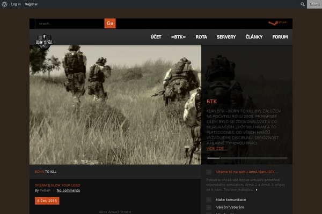This screenshot has height=214, width=322.
Task: Click the Akce Arma3 Stratis text
Action: [x=115, y=212]
